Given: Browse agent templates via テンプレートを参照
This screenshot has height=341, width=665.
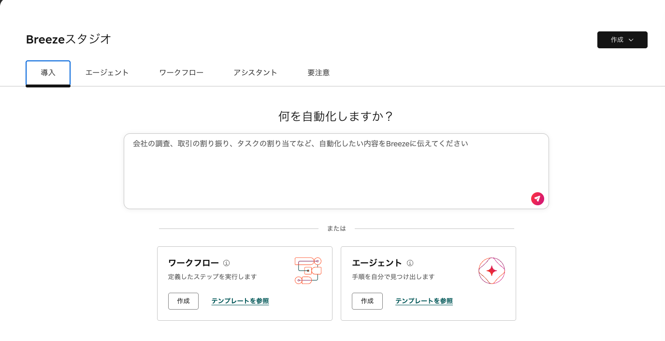Looking at the screenshot, I should (424, 301).
